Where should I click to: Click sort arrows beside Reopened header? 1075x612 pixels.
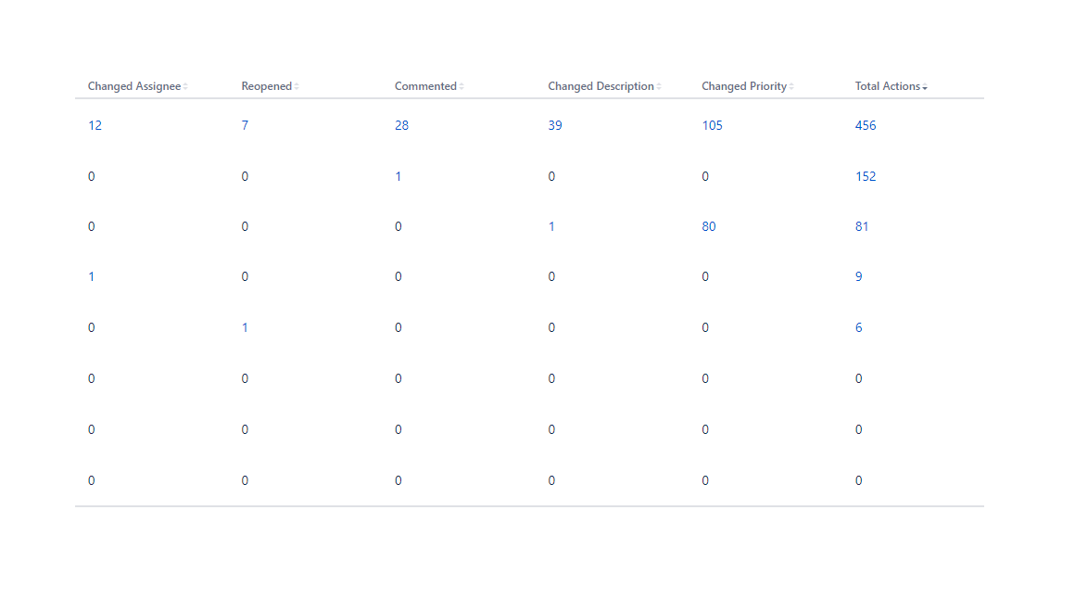(297, 87)
